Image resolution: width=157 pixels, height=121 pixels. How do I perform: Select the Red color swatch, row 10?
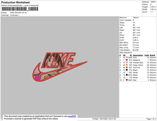[x=127, y=80]
